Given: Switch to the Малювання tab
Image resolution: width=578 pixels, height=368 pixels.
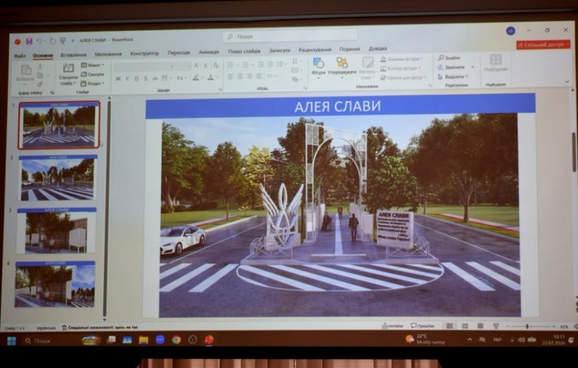Looking at the screenshot, I should 108,54.
